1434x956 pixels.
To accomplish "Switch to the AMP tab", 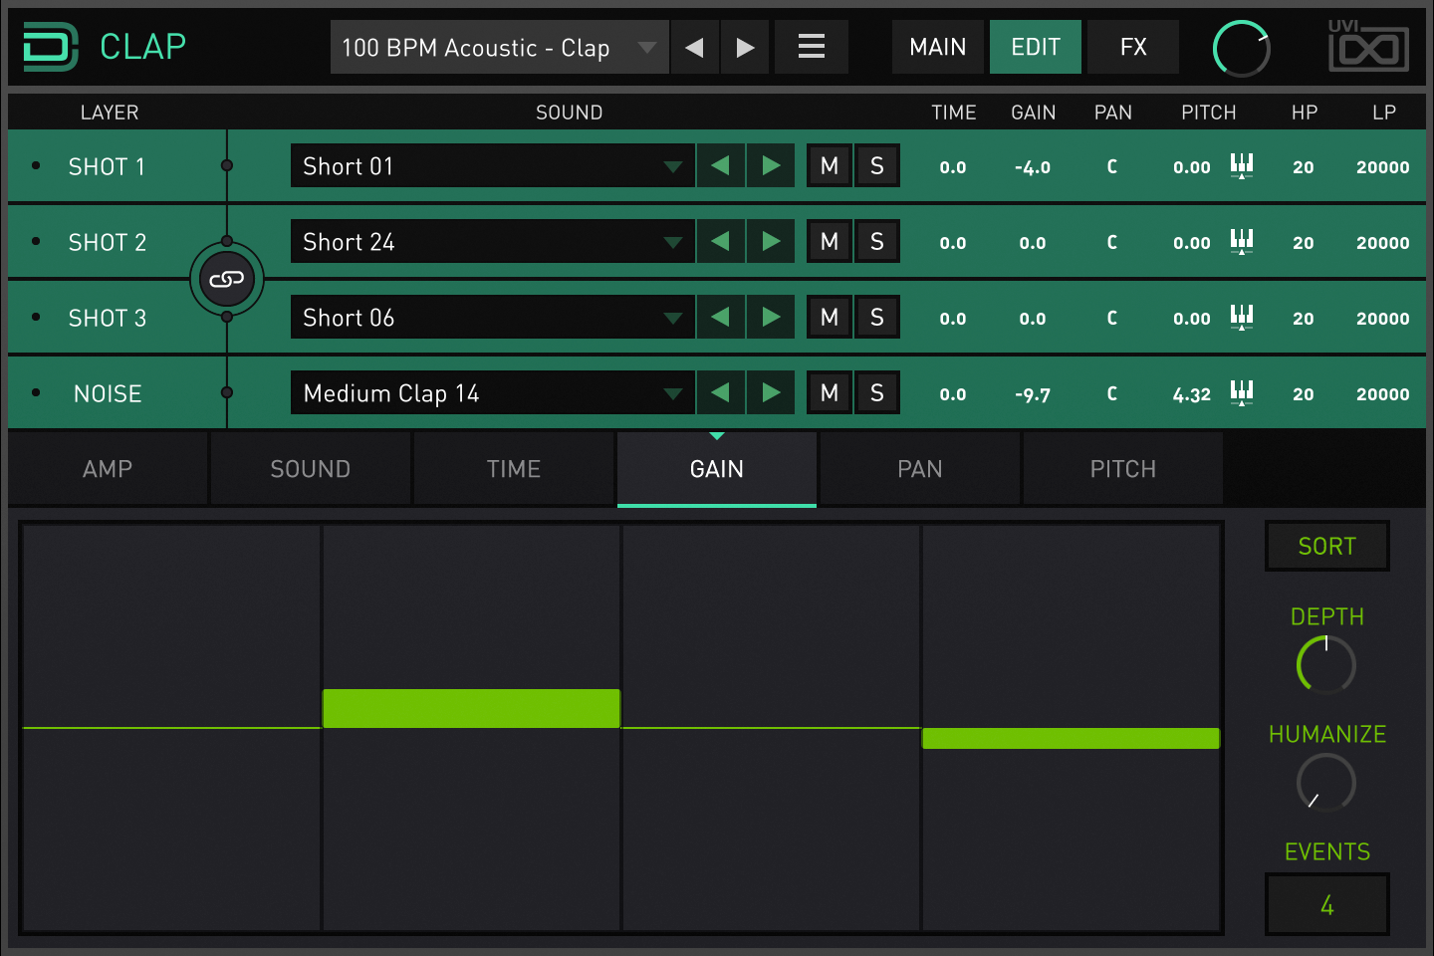I will point(108,469).
